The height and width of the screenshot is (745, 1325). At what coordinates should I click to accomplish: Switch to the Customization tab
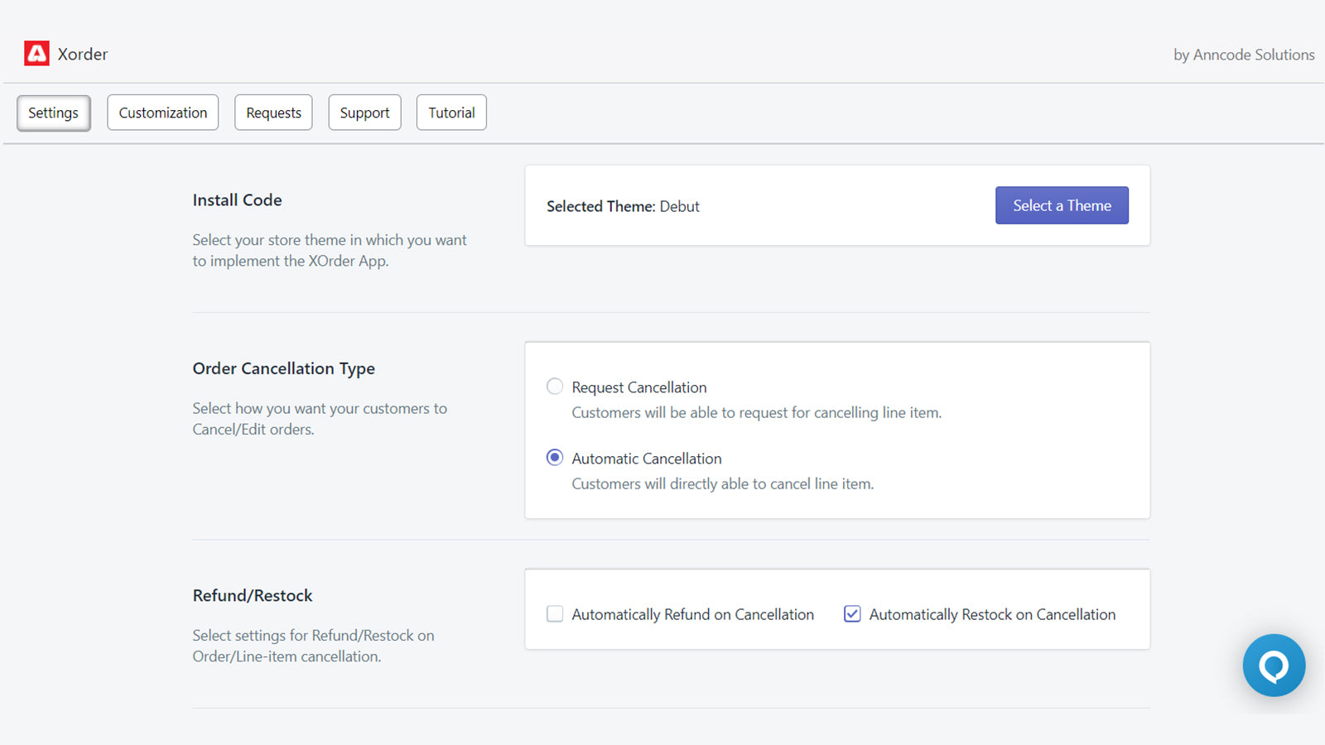pyautogui.click(x=162, y=112)
